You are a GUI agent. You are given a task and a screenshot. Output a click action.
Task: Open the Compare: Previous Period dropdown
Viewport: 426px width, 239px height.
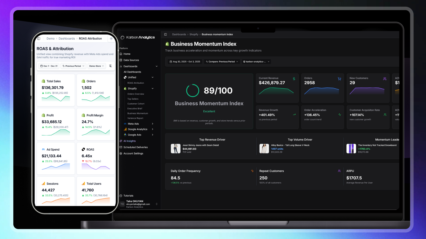coord(222,61)
